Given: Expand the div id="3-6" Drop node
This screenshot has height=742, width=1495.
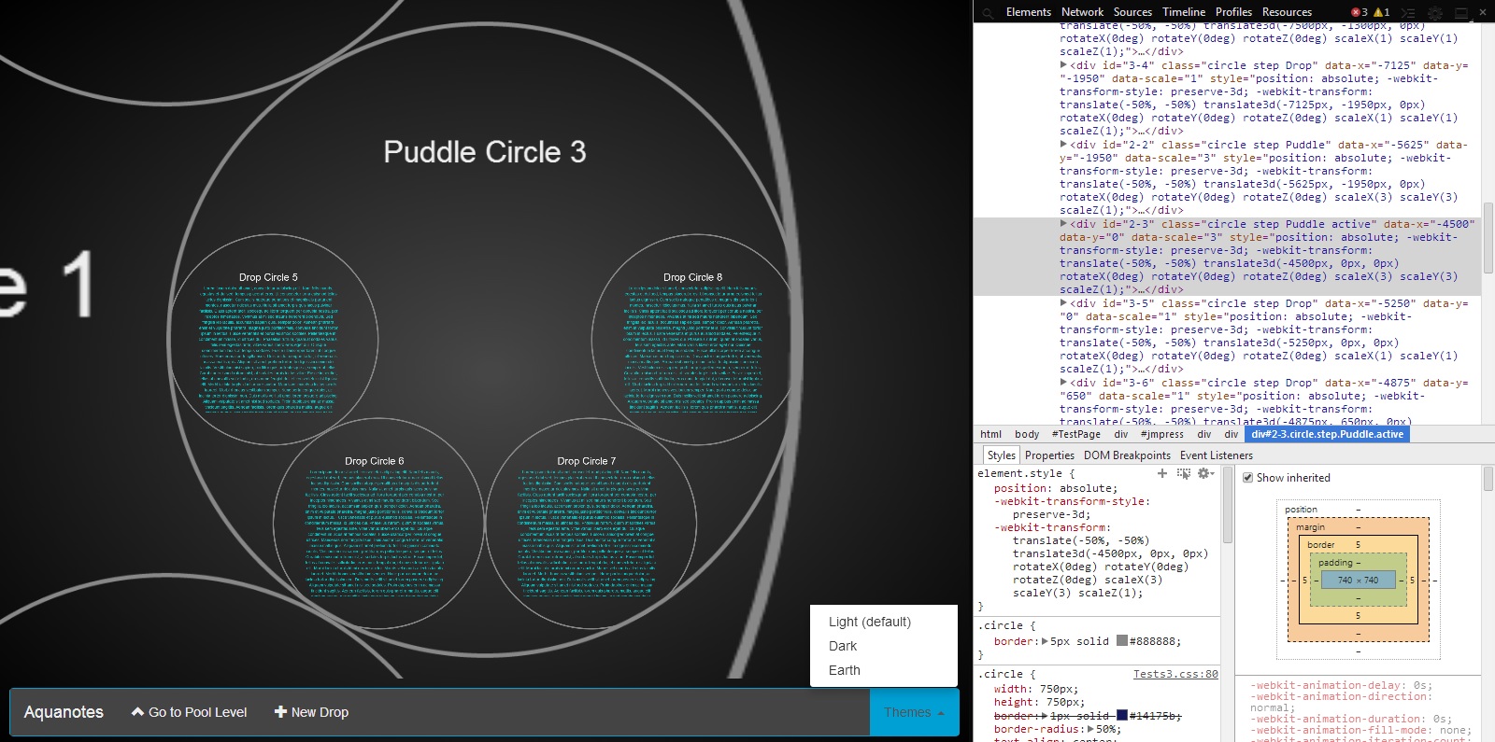Looking at the screenshot, I should [x=1063, y=383].
